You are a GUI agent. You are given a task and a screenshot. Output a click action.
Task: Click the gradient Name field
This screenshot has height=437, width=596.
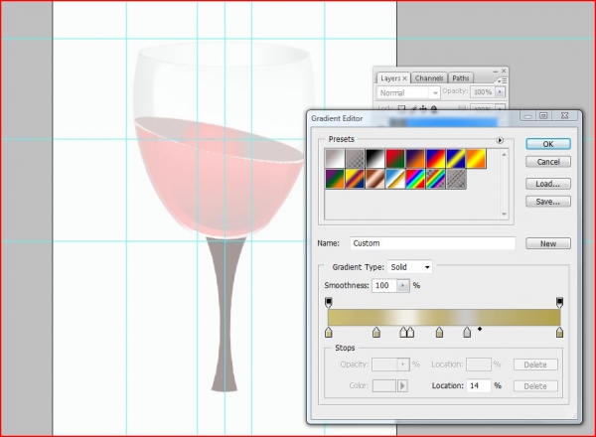click(x=432, y=243)
